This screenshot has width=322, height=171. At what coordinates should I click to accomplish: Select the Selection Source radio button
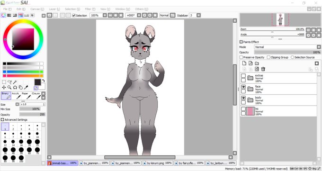click(293, 57)
